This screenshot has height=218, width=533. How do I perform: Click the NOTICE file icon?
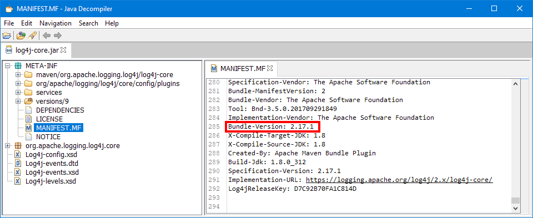click(x=28, y=137)
